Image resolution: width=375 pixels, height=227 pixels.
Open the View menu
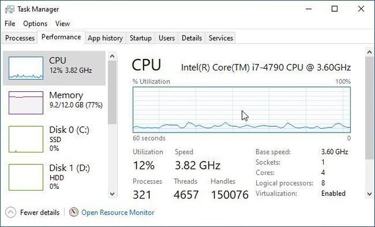pyautogui.click(x=62, y=24)
